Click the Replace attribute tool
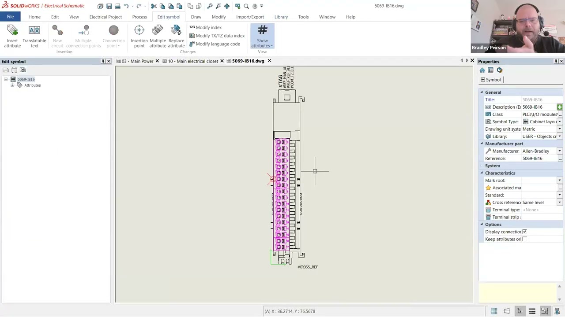 click(x=176, y=36)
